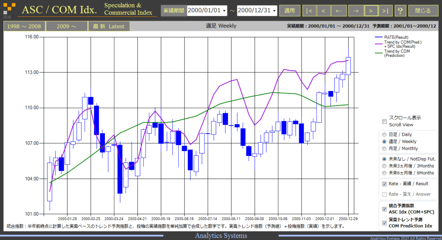Image resolution: width=442 pixels, height=240 pixels.
Task: Select 未来6ヵ月後 / 6Months option
Action: 384,173
